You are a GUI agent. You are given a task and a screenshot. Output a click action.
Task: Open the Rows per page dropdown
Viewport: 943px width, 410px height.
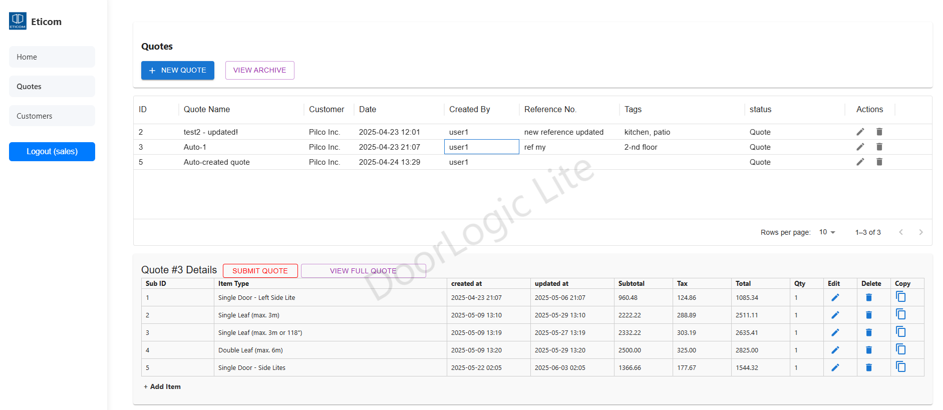click(x=827, y=232)
